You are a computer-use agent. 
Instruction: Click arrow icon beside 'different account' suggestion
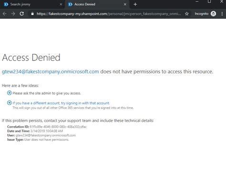tap(10, 103)
